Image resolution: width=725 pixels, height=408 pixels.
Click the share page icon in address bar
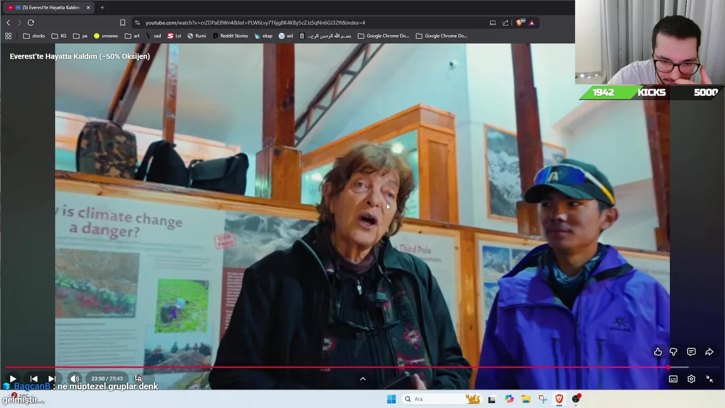(505, 23)
